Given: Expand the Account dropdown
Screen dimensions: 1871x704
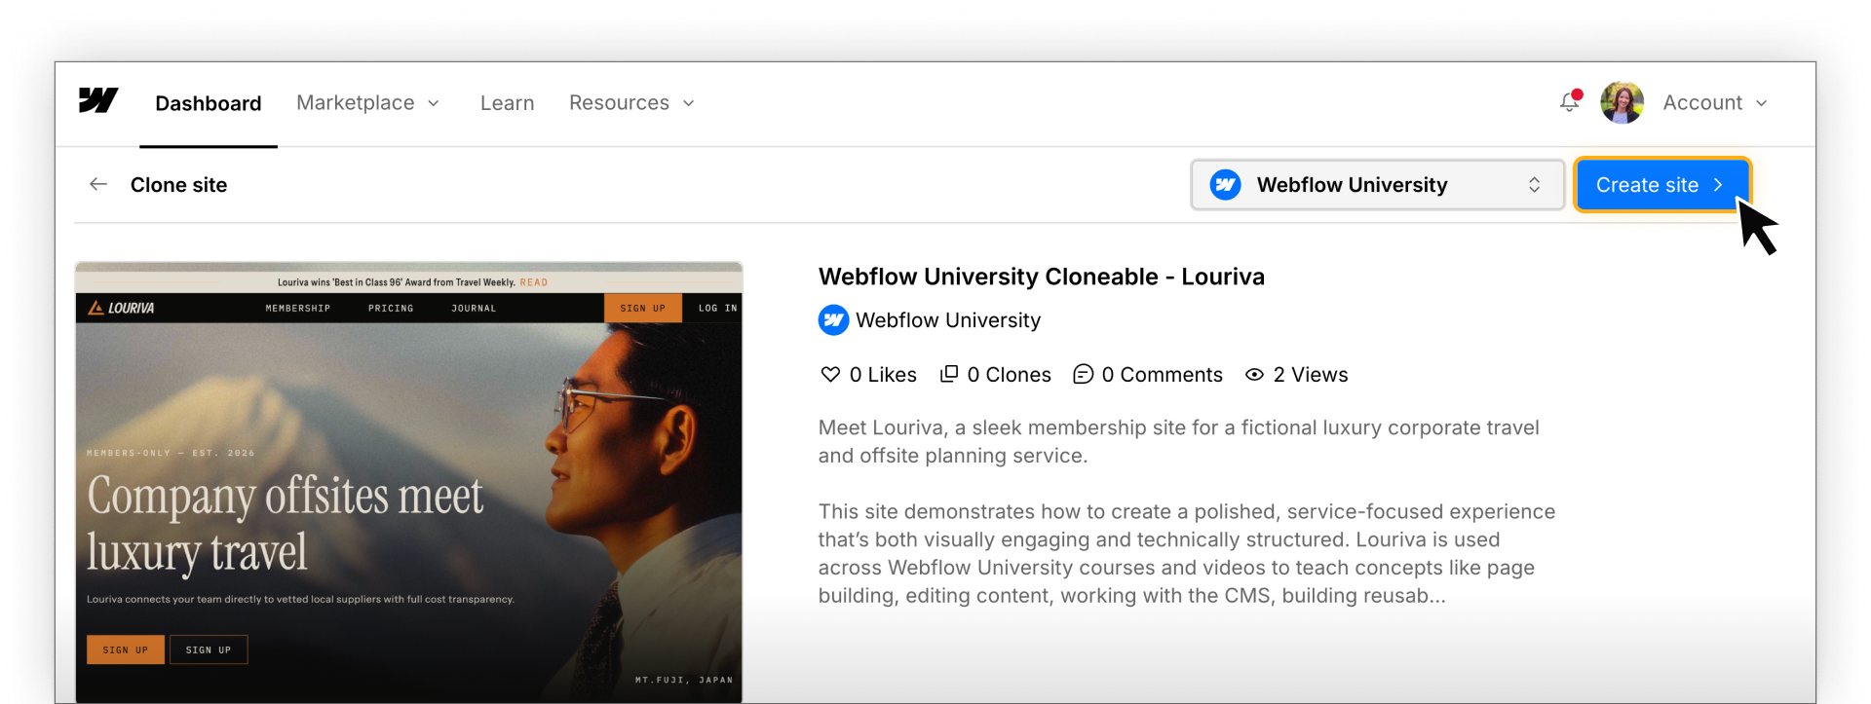Looking at the screenshot, I should pos(1715,102).
